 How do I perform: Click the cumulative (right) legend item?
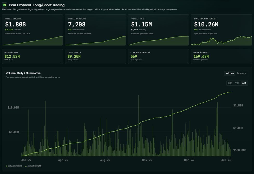(x=33, y=166)
